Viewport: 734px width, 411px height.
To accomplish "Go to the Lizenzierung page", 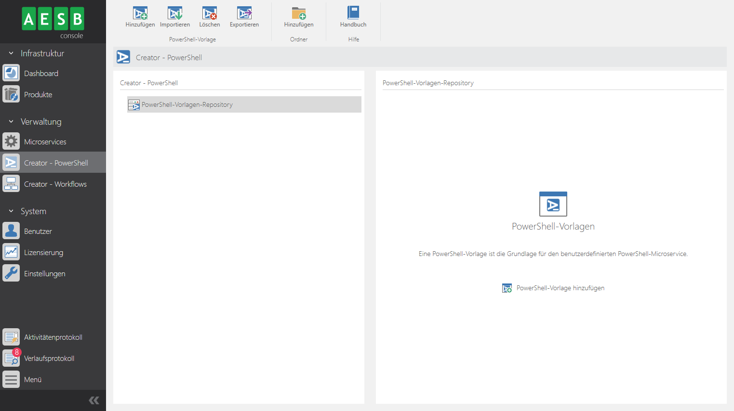I will (x=43, y=253).
